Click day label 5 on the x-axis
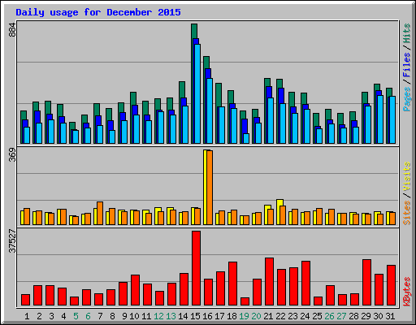The height and width of the screenshot is (325, 416). coord(76,316)
